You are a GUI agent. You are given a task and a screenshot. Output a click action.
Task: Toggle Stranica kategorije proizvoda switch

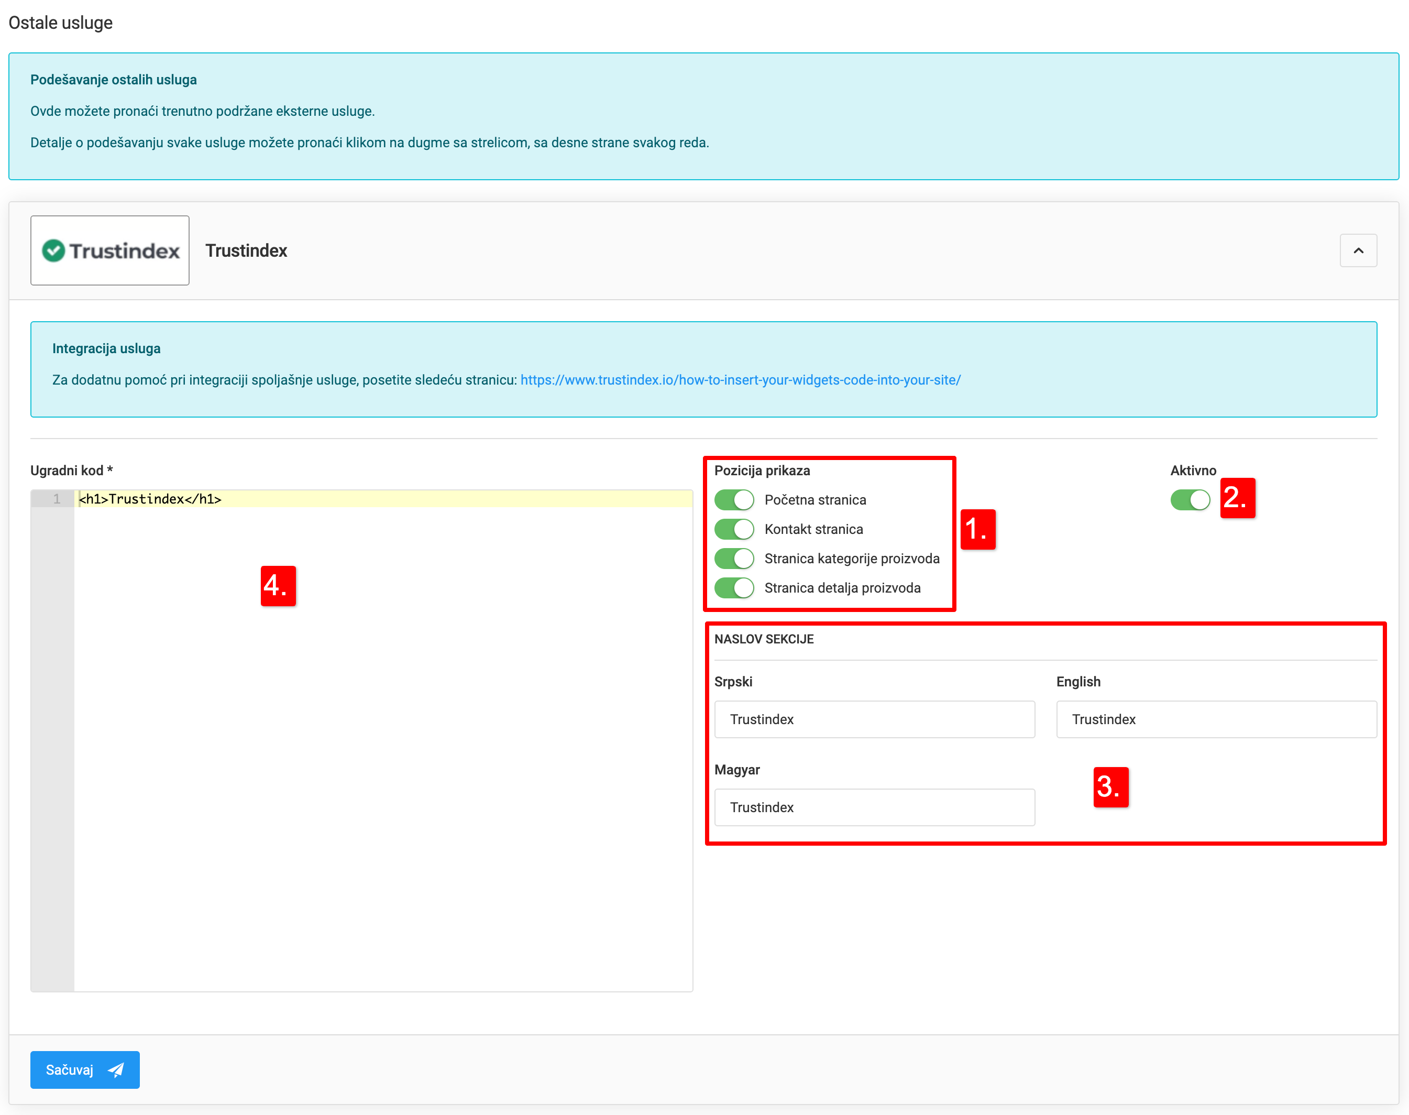point(734,559)
